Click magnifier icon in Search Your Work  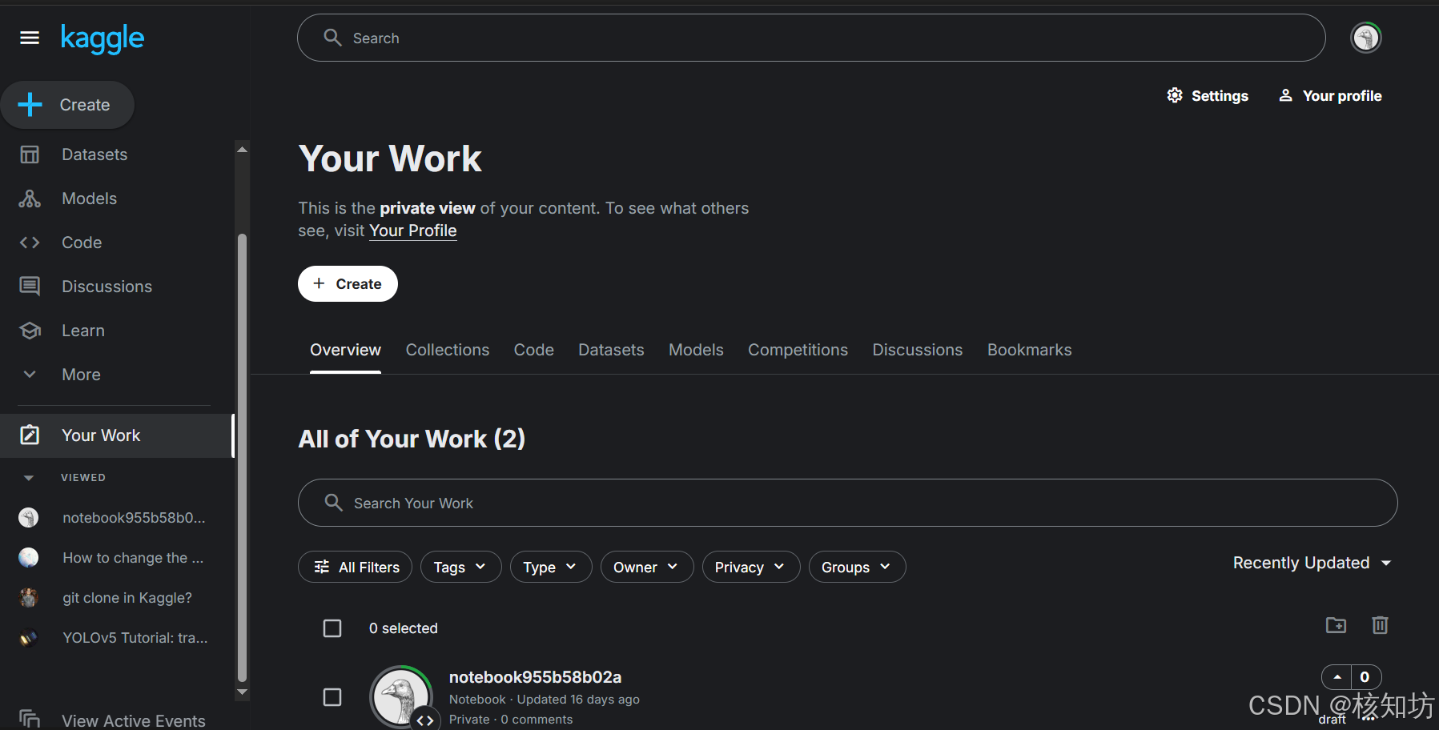coord(333,503)
